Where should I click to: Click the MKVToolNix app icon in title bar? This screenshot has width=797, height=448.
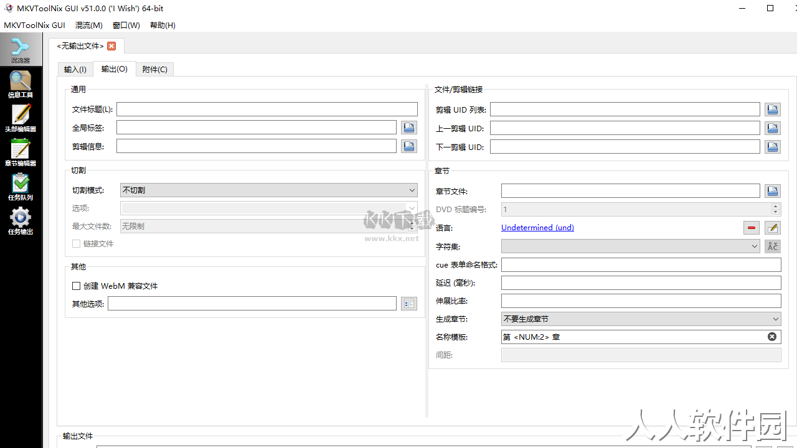(8, 8)
